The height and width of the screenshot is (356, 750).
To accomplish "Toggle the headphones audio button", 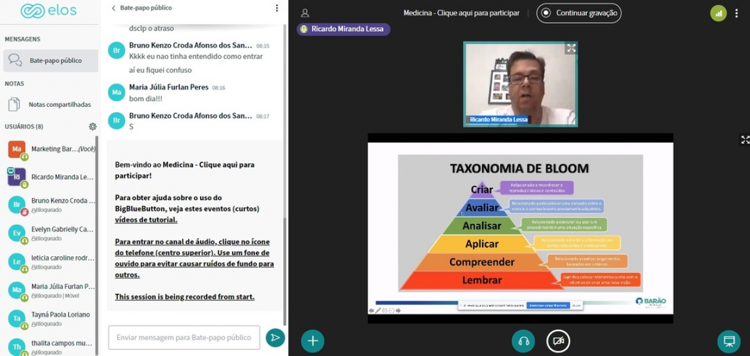I will pyautogui.click(x=523, y=341).
